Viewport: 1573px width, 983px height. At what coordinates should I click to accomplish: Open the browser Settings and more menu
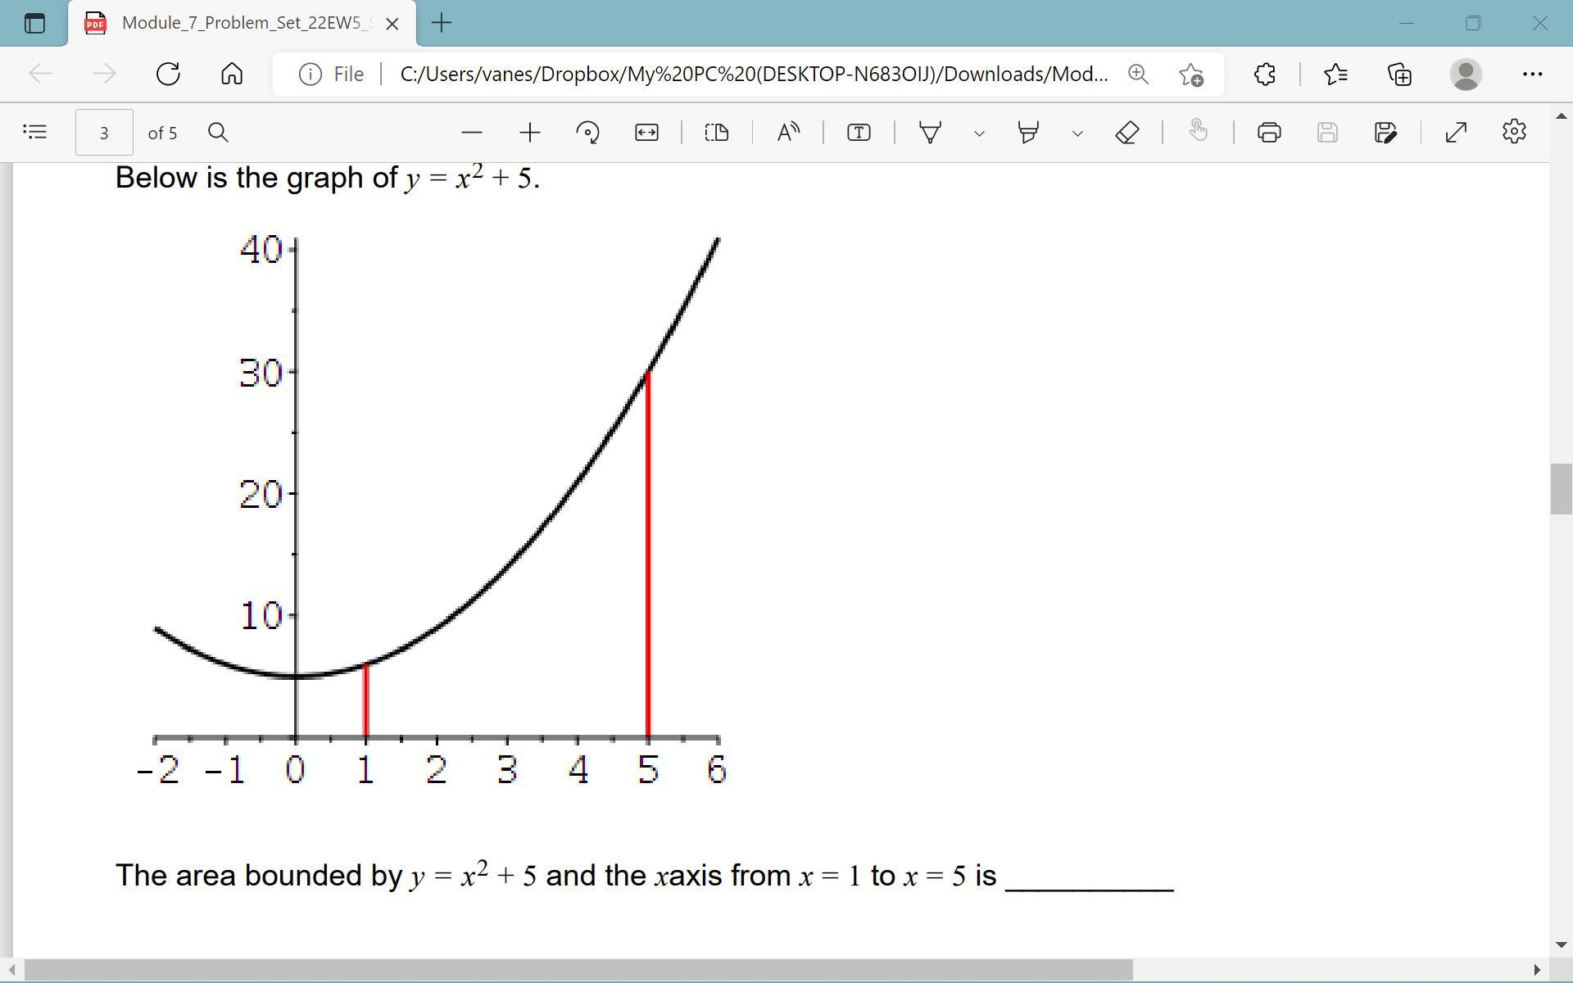coord(1532,74)
